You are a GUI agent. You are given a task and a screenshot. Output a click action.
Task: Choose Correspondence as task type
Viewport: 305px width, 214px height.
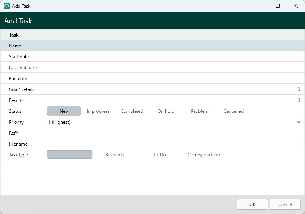(205, 155)
